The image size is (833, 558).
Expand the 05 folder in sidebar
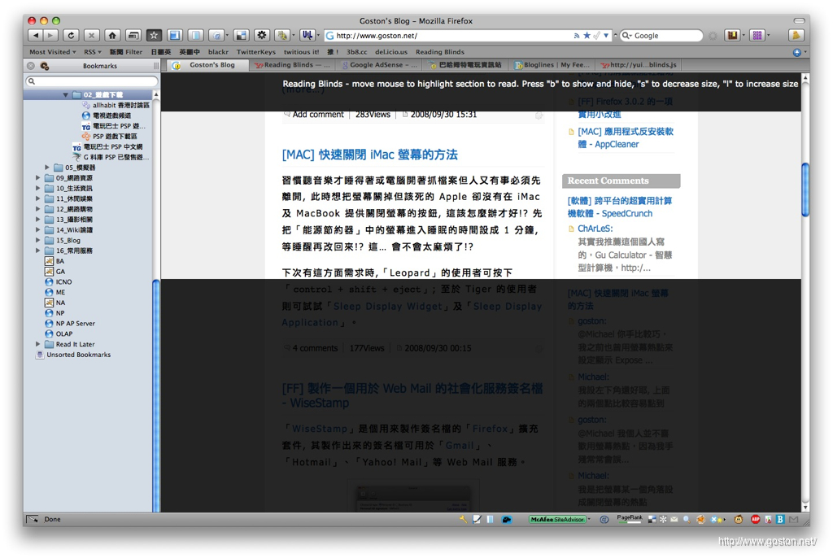tap(46, 168)
